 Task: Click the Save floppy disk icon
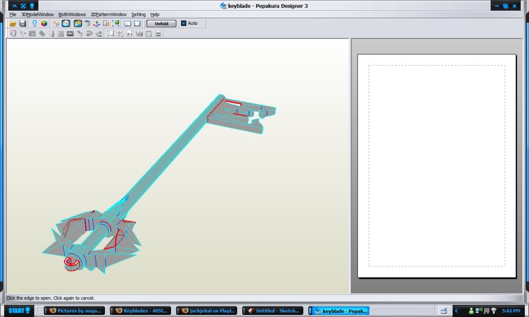click(x=23, y=24)
